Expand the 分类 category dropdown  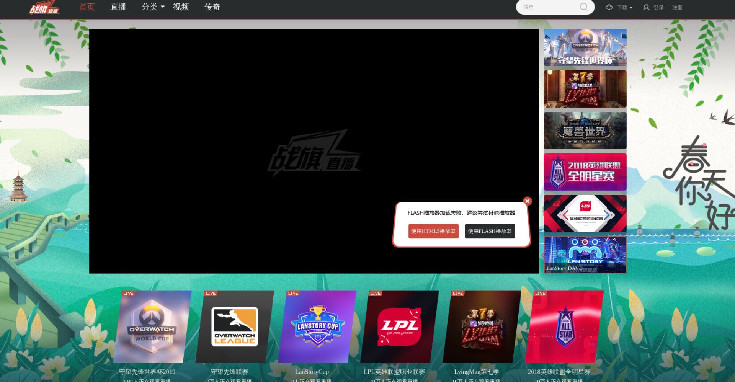click(153, 7)
